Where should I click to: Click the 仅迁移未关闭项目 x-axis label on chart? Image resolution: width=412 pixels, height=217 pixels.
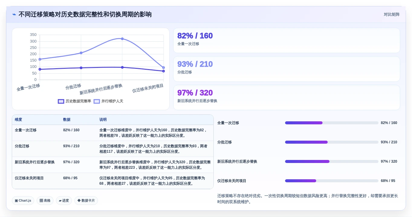point(148,88)
